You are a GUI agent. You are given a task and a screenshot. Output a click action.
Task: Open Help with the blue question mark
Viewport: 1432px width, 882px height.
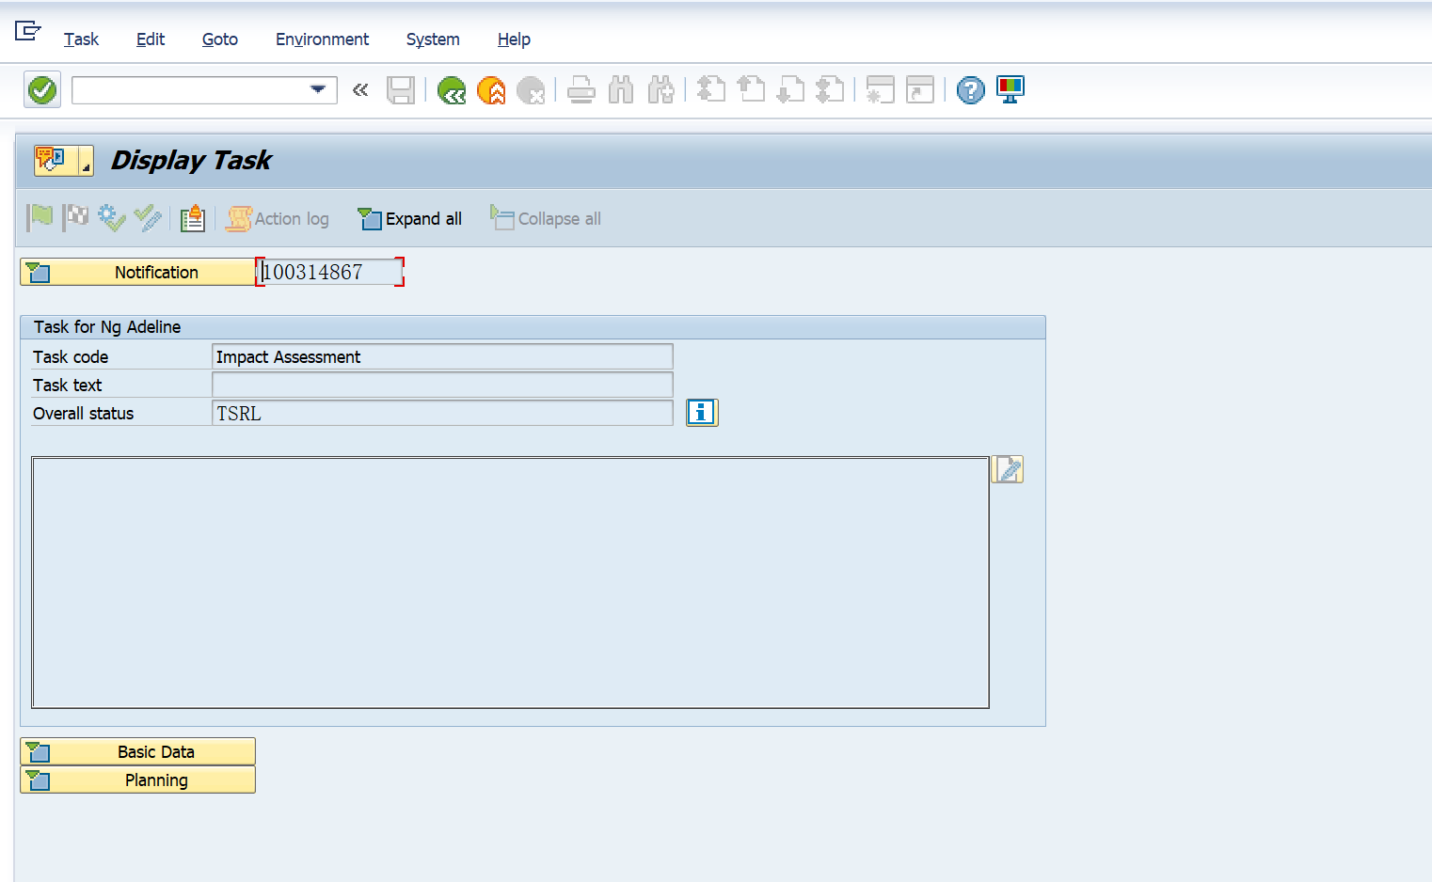pyautogui.click(x=971, y=90)
